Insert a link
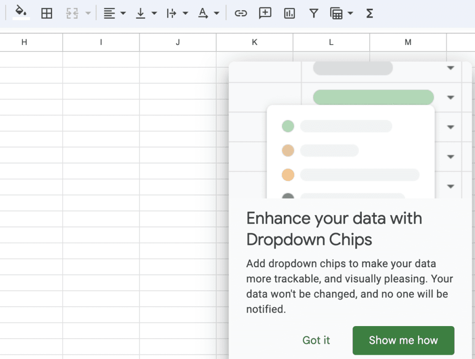Image resolution: width=475 pixels, height=359 pixels. 241,13
